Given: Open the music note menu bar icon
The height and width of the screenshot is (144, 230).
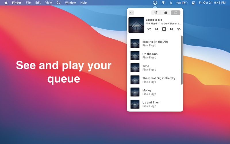Looking at the screenshot, I should pos(155,3).
